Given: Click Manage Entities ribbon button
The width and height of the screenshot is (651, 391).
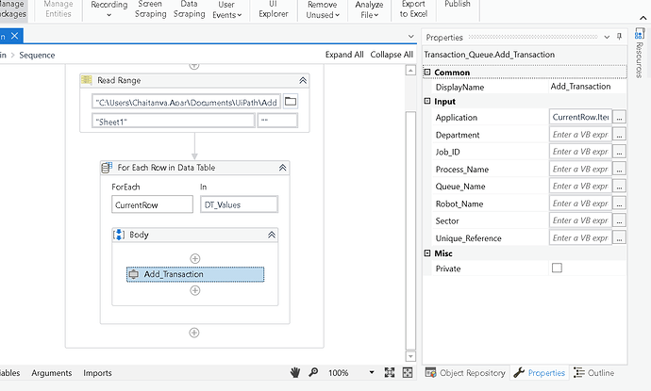Looking at the screenshot, I should click(58, 9).
